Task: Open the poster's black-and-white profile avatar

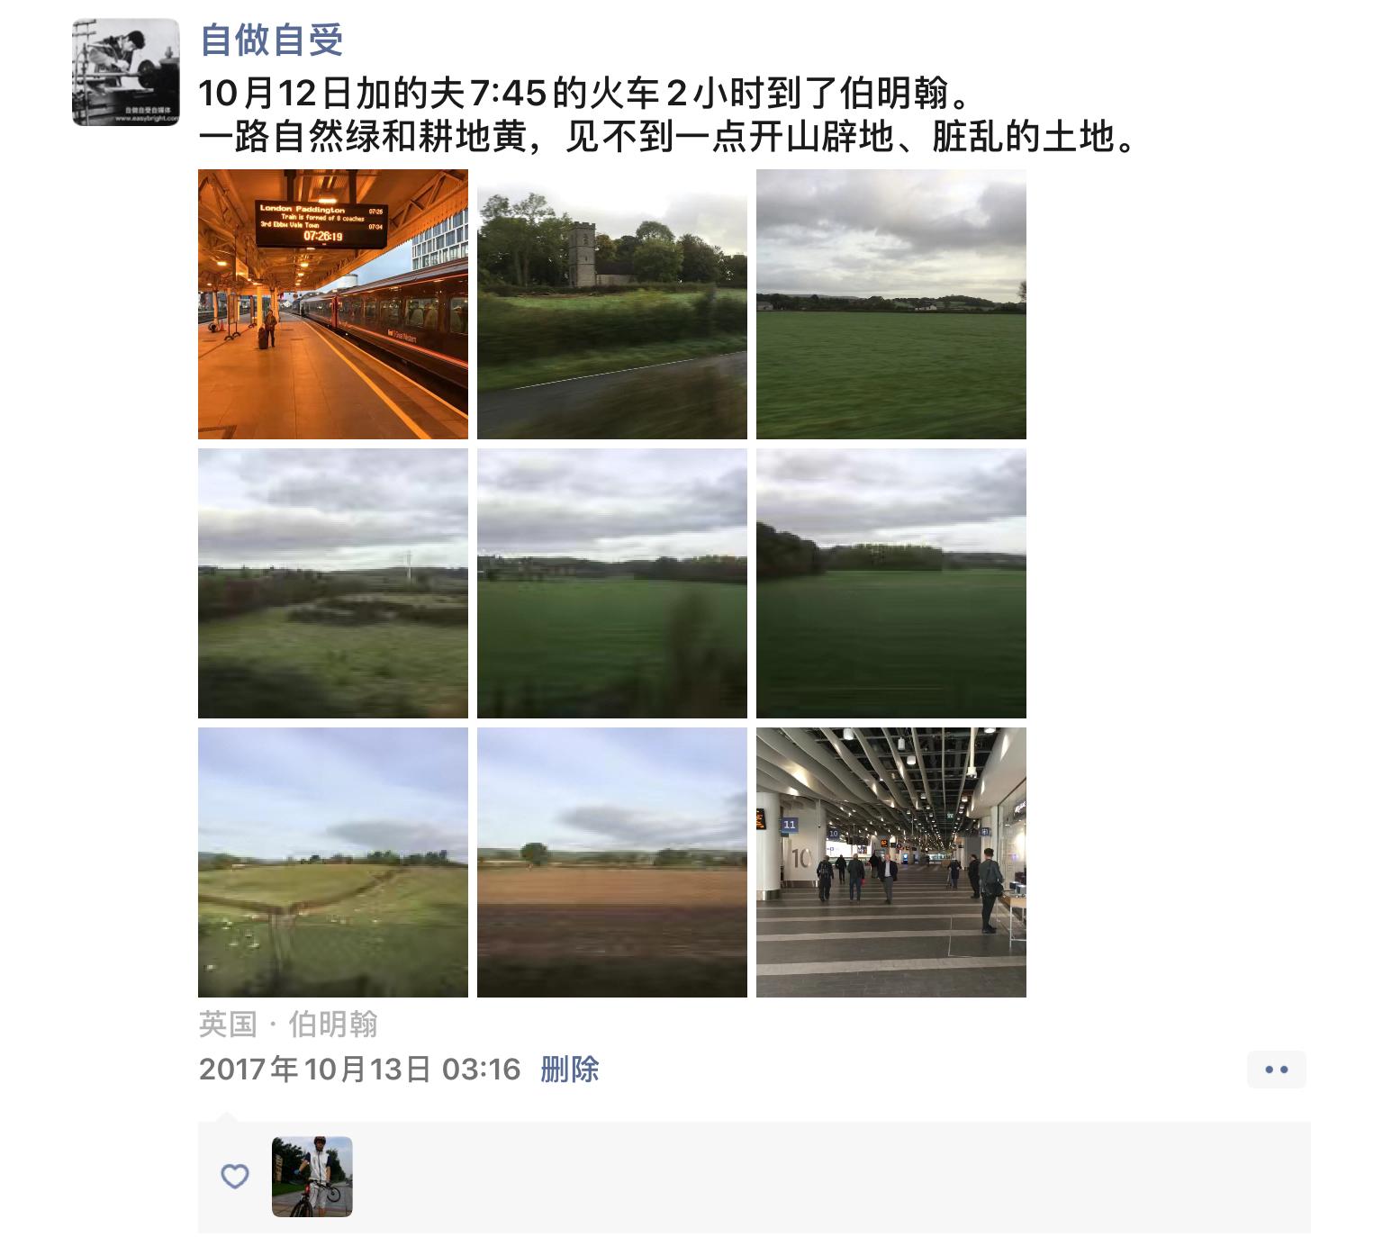Action: (126, 72)
